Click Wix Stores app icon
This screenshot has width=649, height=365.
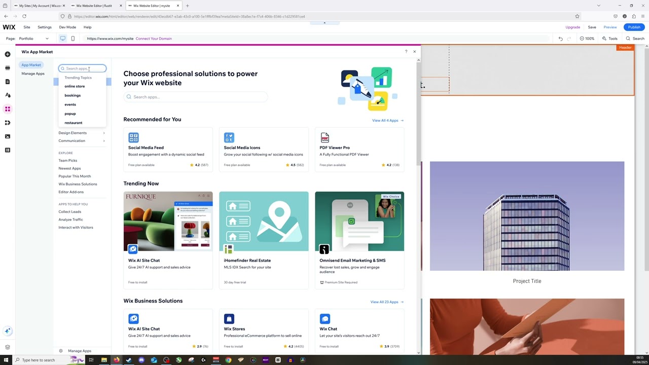point(229,318)
